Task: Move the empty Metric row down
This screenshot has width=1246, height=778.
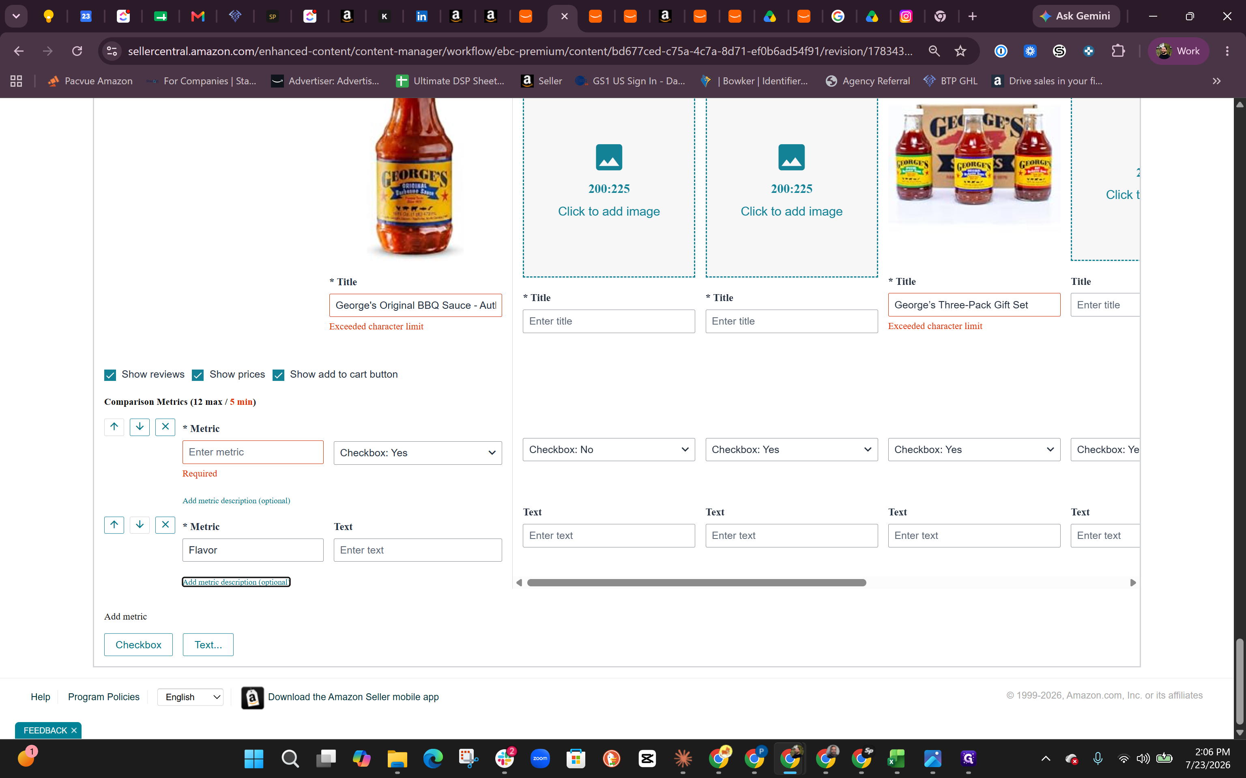Action: pyautogui.click(x=140, y=427)
